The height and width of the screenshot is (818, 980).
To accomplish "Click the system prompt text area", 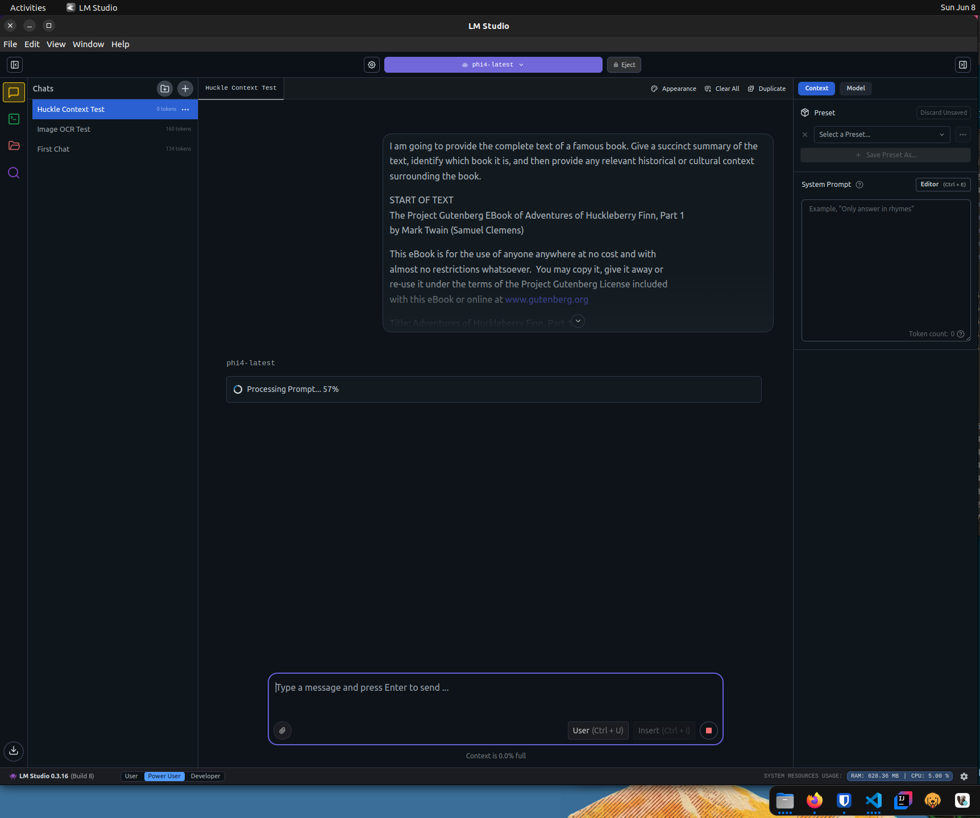I will click(885, 267).
